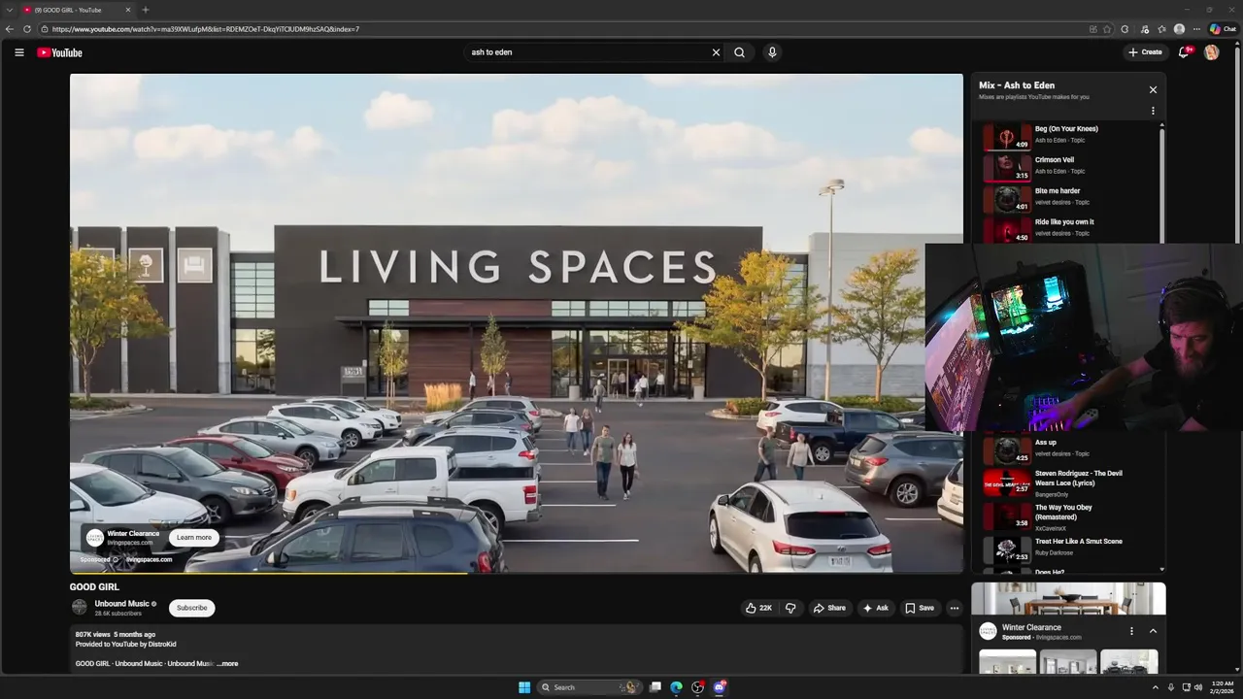Open Edge browser extensions icon
This screenshot has height=699, width=1243.
(x=1125, y=29)
